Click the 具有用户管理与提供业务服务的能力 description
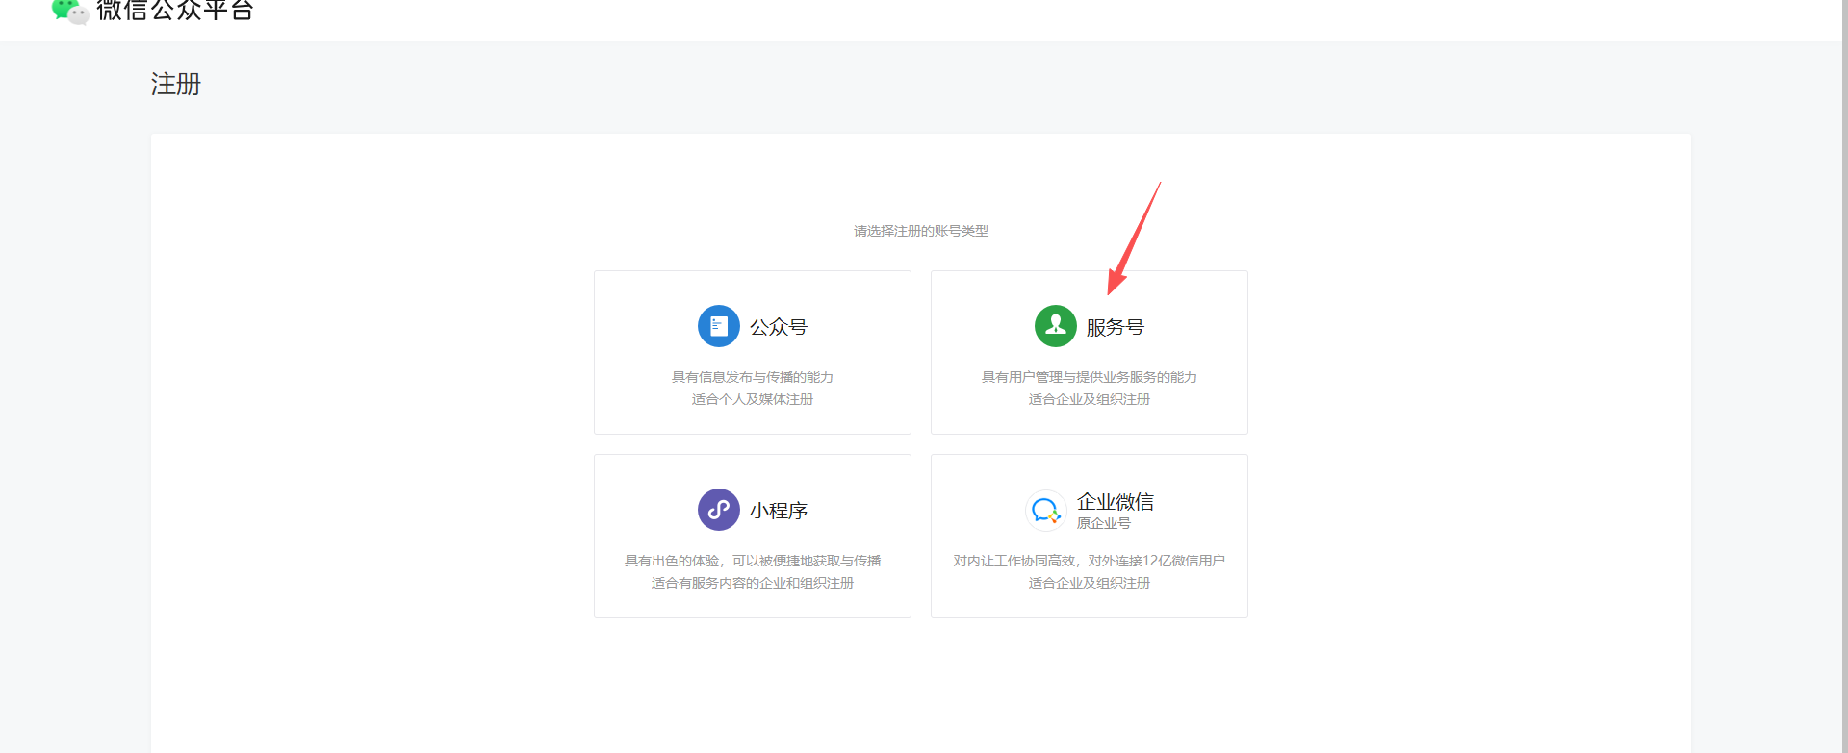 click(x=1089, y=377)
